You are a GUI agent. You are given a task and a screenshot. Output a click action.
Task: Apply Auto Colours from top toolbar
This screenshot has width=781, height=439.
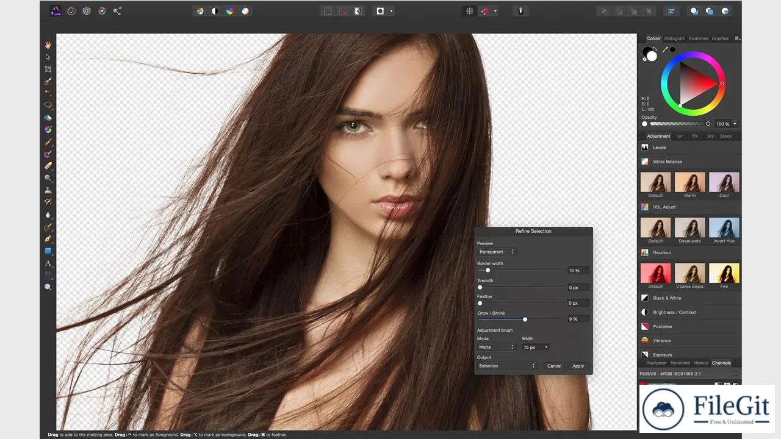coord(230,11)
